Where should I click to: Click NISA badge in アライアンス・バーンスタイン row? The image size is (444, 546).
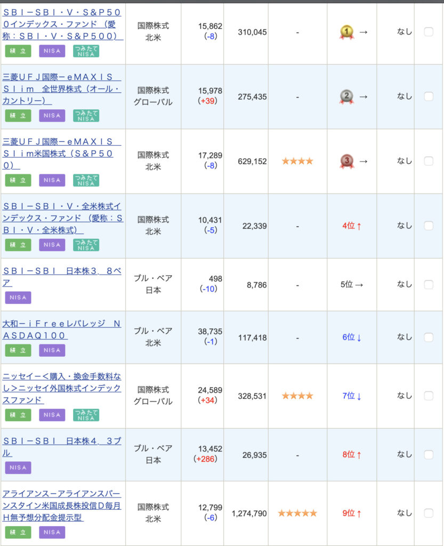point(52,533)
